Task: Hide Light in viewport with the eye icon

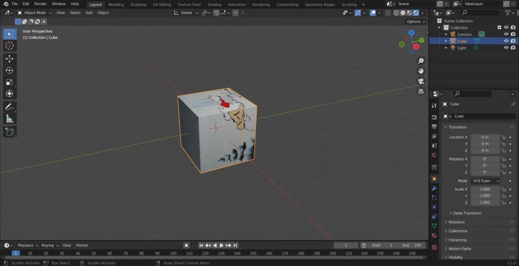Action: (506, 48)
